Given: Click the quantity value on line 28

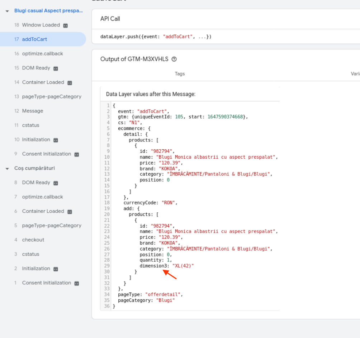Looking at the screenshot, I should tap(168, 260).
